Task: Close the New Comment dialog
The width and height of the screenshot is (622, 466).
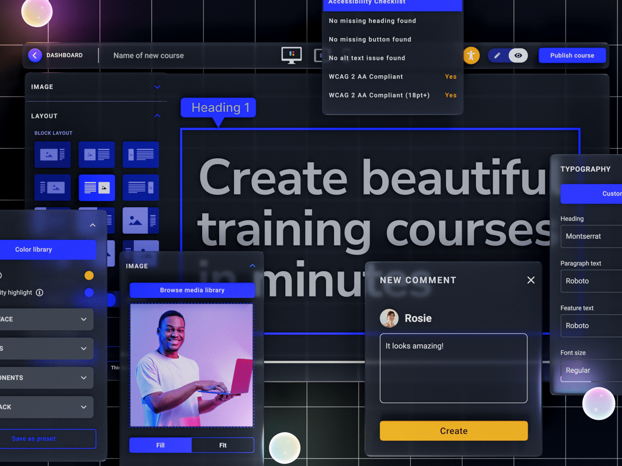Action: (531, 280)
